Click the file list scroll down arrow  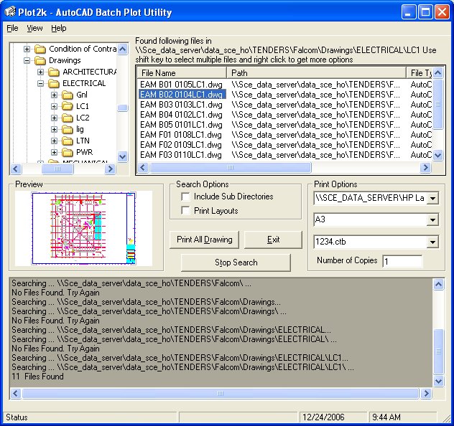pos(438,155)
